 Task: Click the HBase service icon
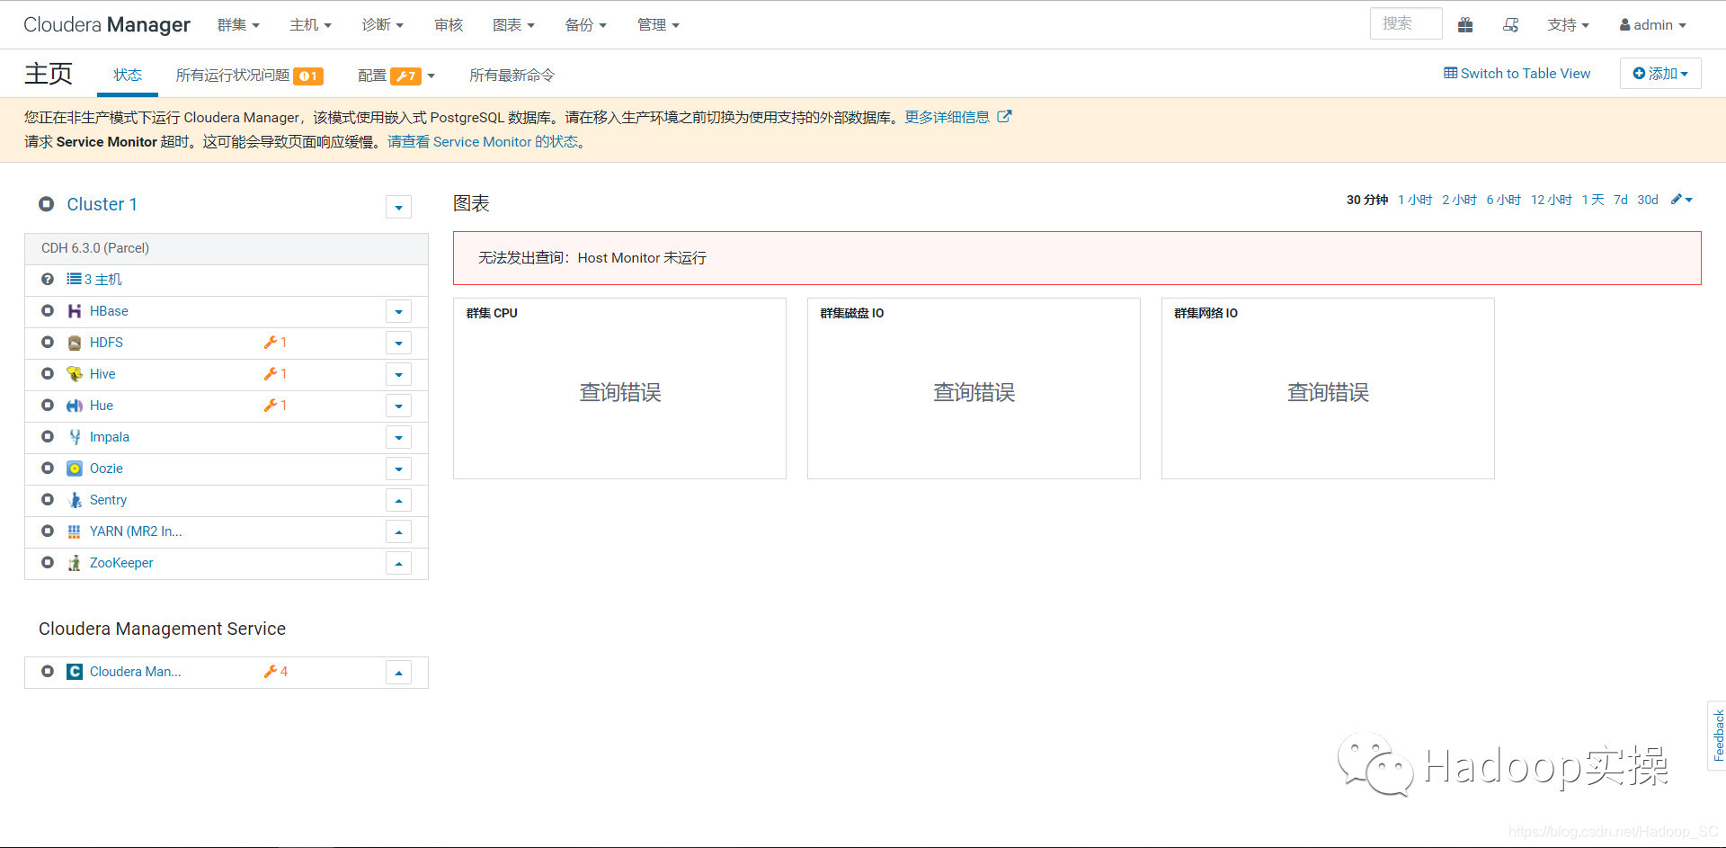[75, 311]
